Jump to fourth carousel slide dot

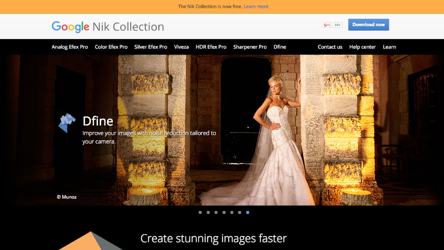pyautogui.click(x=224, y=212)
